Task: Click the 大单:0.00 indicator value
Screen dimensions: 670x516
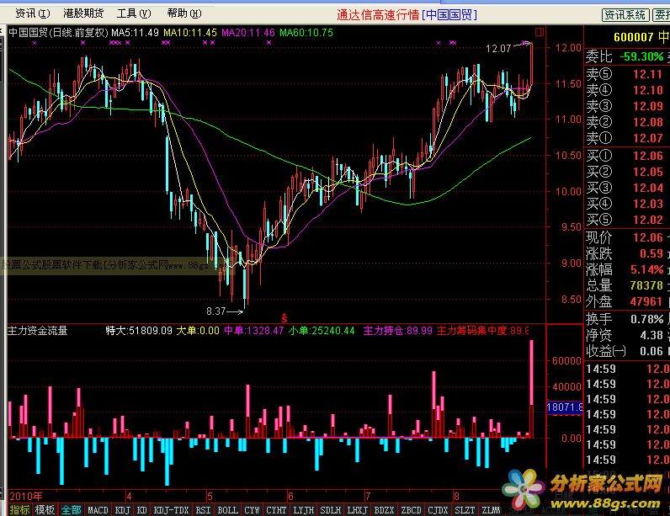Action: click(x=198, y=331)
